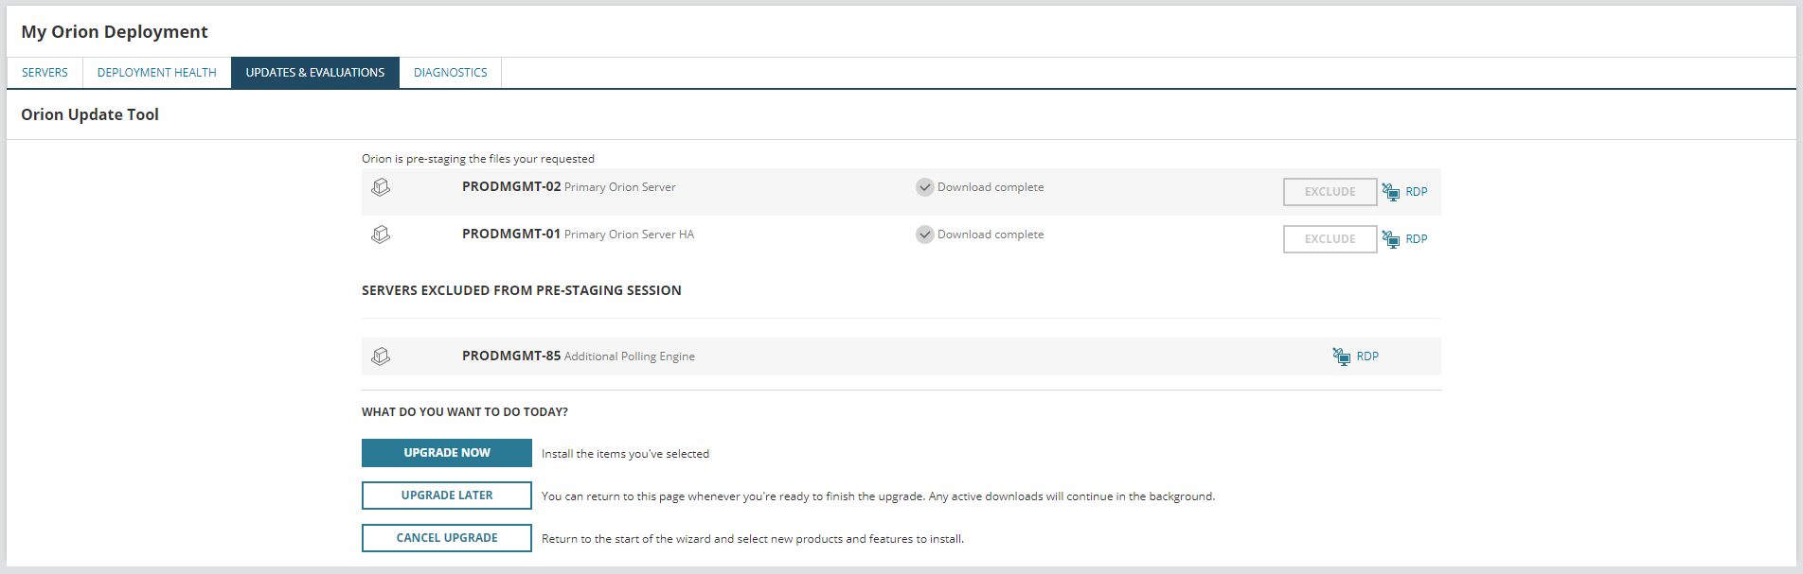The height and width of the screenshot is (574, 1803).
Task: Click the server icon beside PRODMGMT-01
Action: click(381, 235)
